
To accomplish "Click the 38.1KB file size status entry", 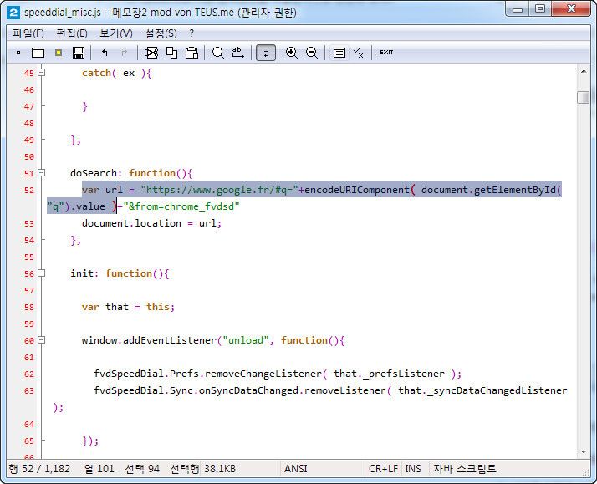I will coord(220,469).
